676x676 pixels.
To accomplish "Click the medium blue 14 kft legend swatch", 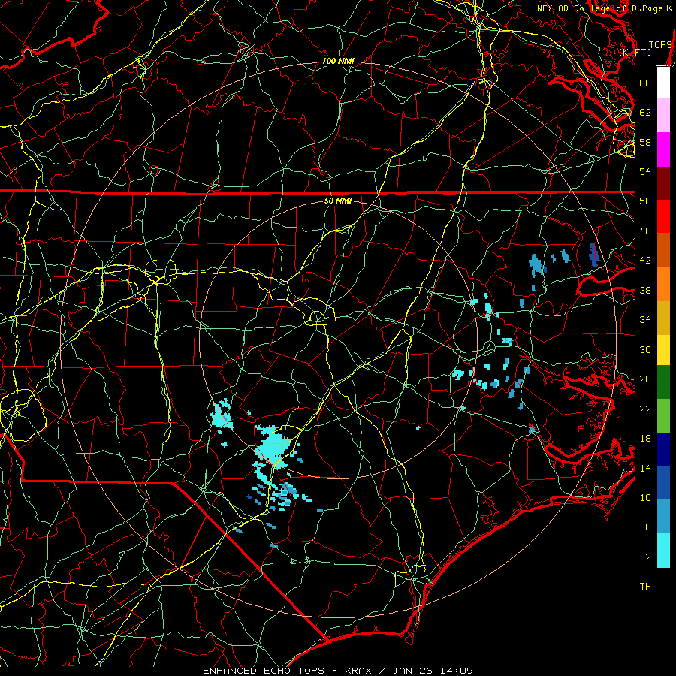I will pyautogui.click(x=663, y=483).
